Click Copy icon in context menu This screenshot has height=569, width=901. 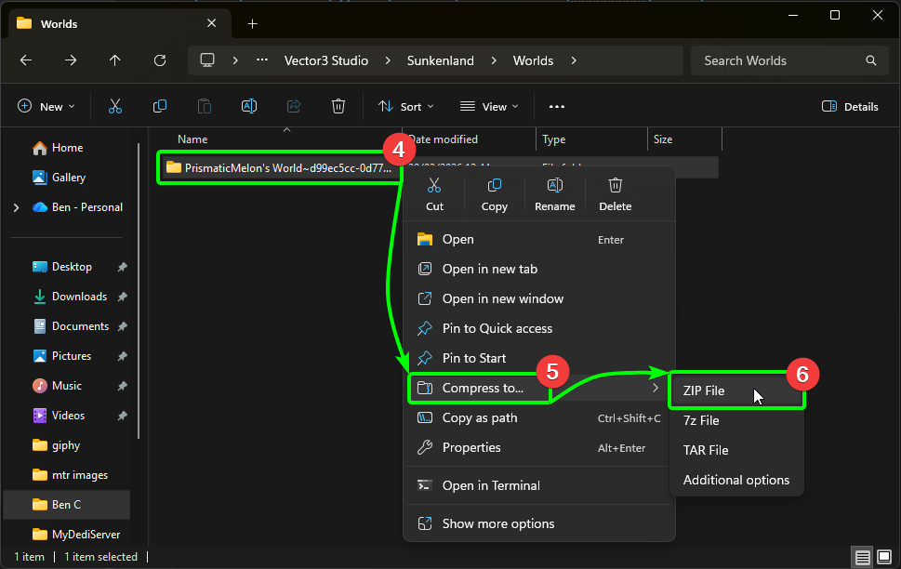[x=495, y=194]
